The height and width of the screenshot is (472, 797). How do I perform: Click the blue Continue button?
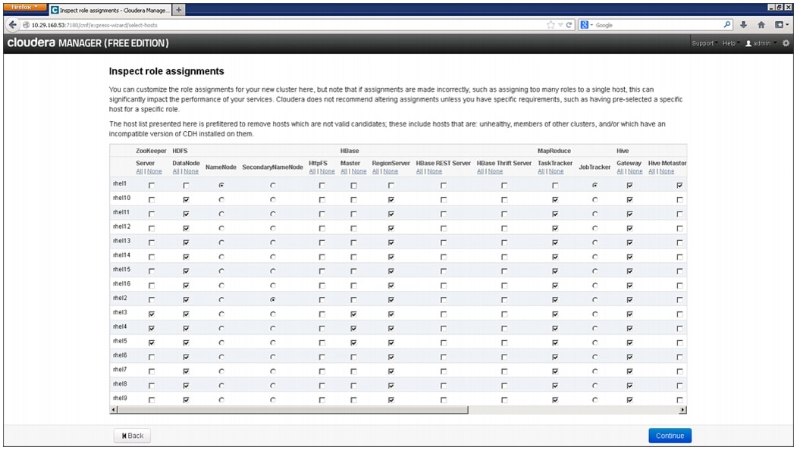pyautogui.click(x=670, y=436)
